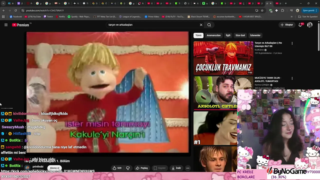The image size is (320, 180).
Task: Open ÇOCUKLUK TRAVMAMIZ video thumbnail
Action: click(x=223, y=58)
